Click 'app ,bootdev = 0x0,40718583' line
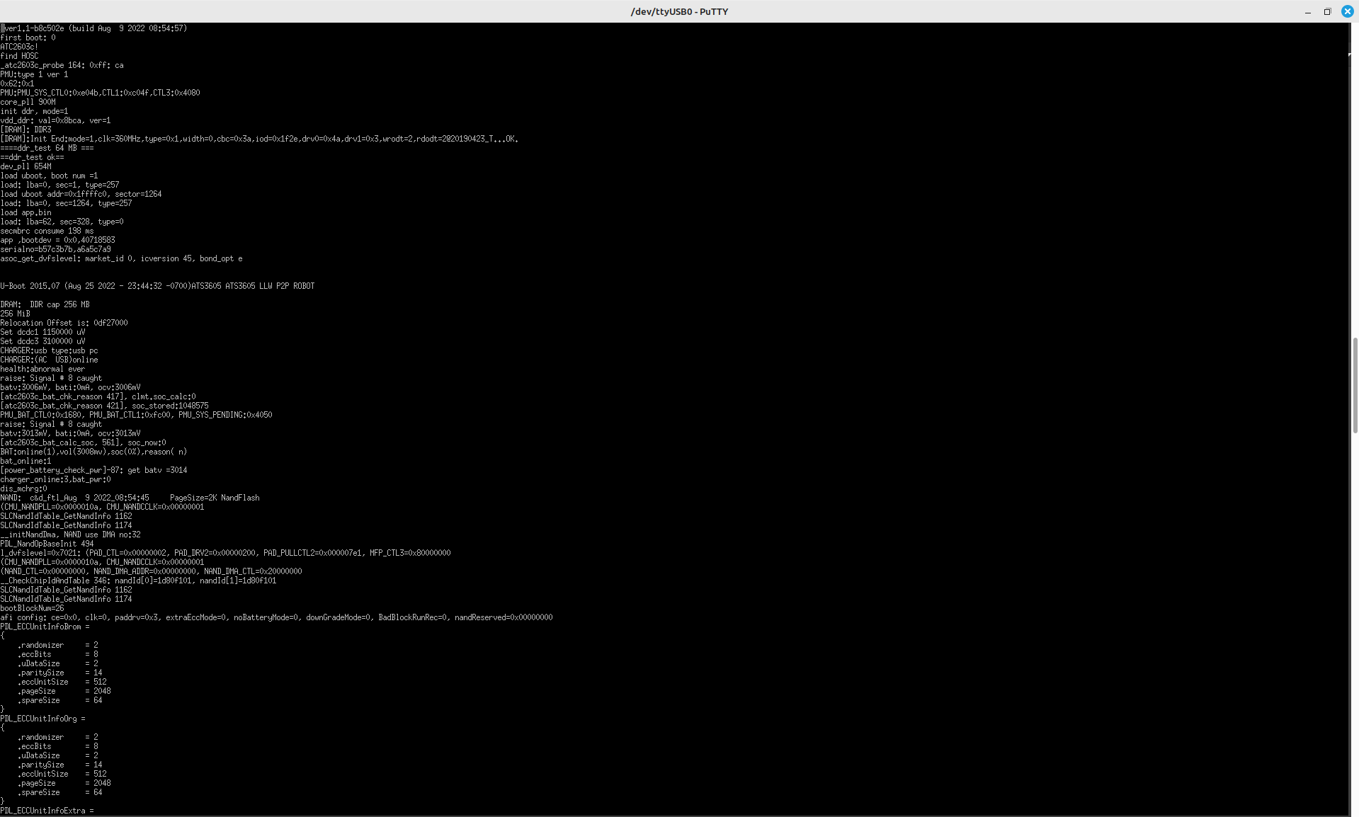The image size is (1359, 817). click(x=57, y=240)
